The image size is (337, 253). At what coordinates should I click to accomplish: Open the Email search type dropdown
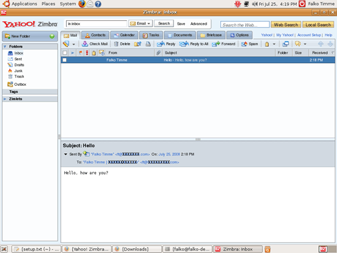tap(140, 23)
